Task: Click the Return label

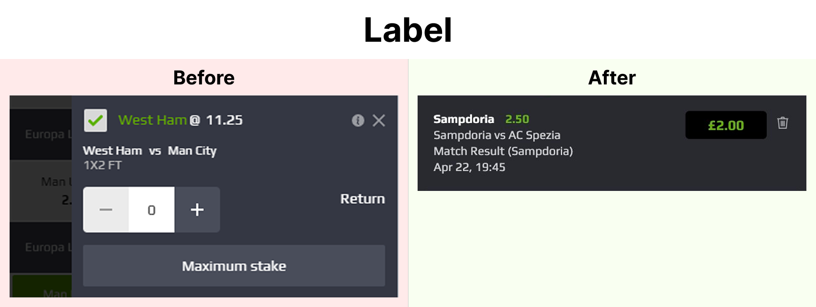Action: click(362, 199)
